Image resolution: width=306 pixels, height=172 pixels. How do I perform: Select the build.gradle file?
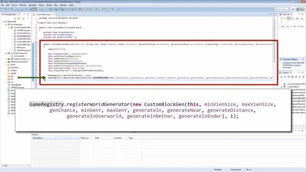pyautogui.click(x=16, y=85)
